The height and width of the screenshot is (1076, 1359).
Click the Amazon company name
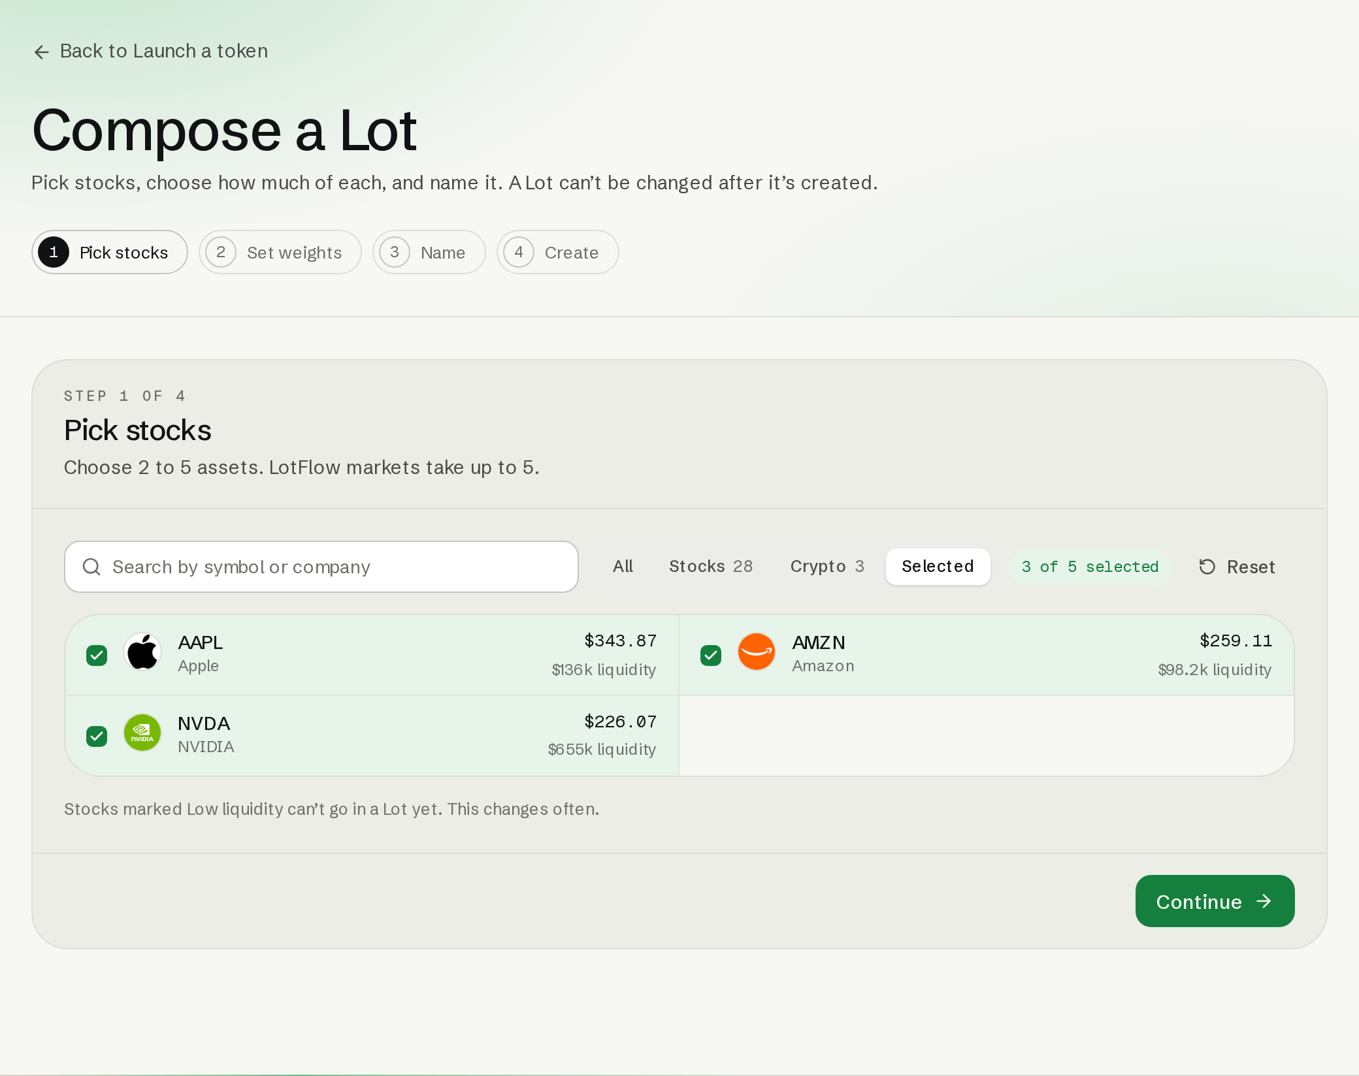(823, 666)
